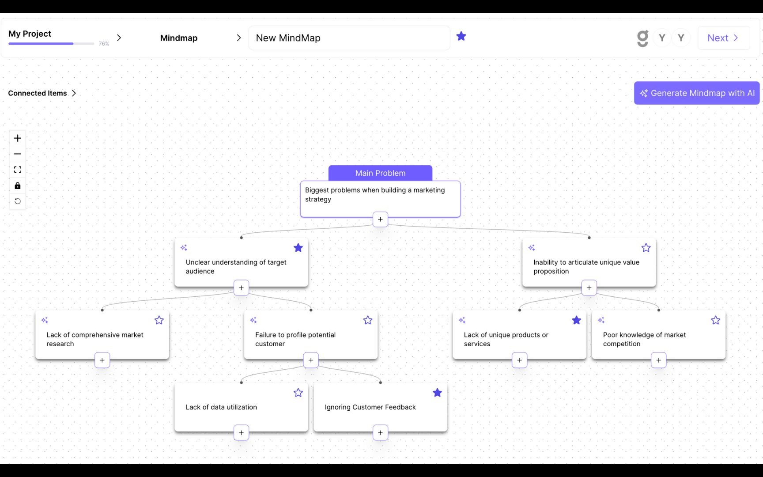Click the 76% project progress bar

pos(51,43)
